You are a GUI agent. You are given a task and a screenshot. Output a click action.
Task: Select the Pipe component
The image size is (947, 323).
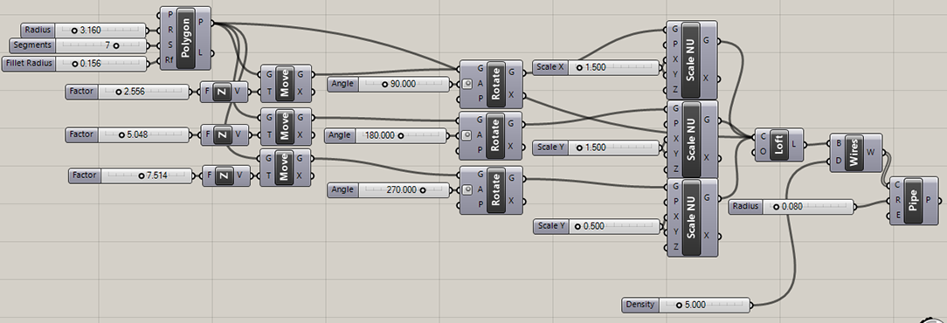click(x=915, y=200)
